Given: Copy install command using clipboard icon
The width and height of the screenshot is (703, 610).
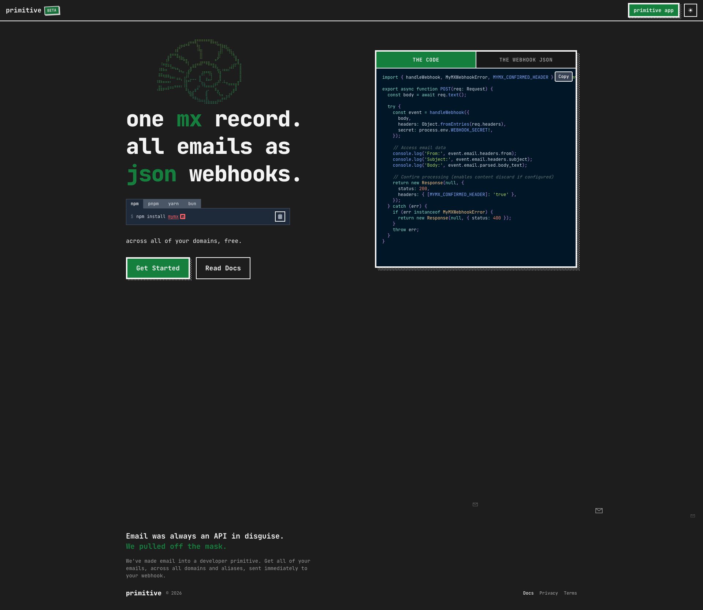Looking at the screenshot, I should coord(280,217).
